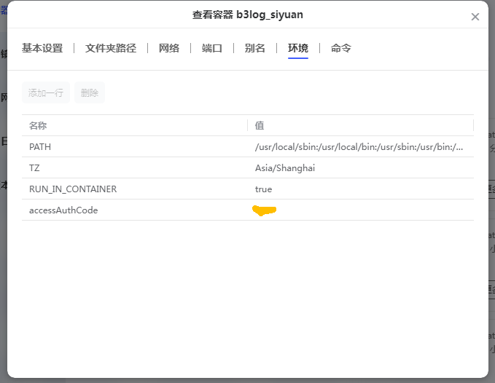495x383 pixels.
Task: Select the PATH variable name cell
Action: coord(134,147)
